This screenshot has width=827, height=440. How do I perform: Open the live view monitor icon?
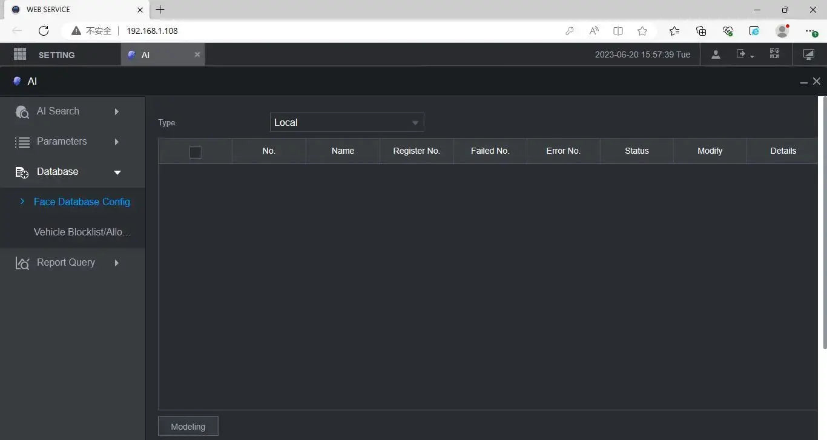coord(808,54)
